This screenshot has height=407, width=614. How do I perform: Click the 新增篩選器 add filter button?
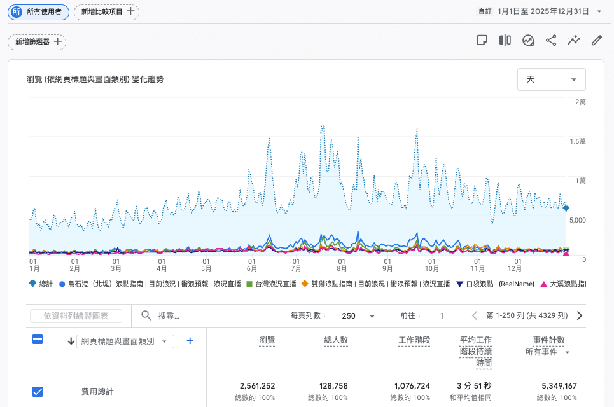point(36,42)
